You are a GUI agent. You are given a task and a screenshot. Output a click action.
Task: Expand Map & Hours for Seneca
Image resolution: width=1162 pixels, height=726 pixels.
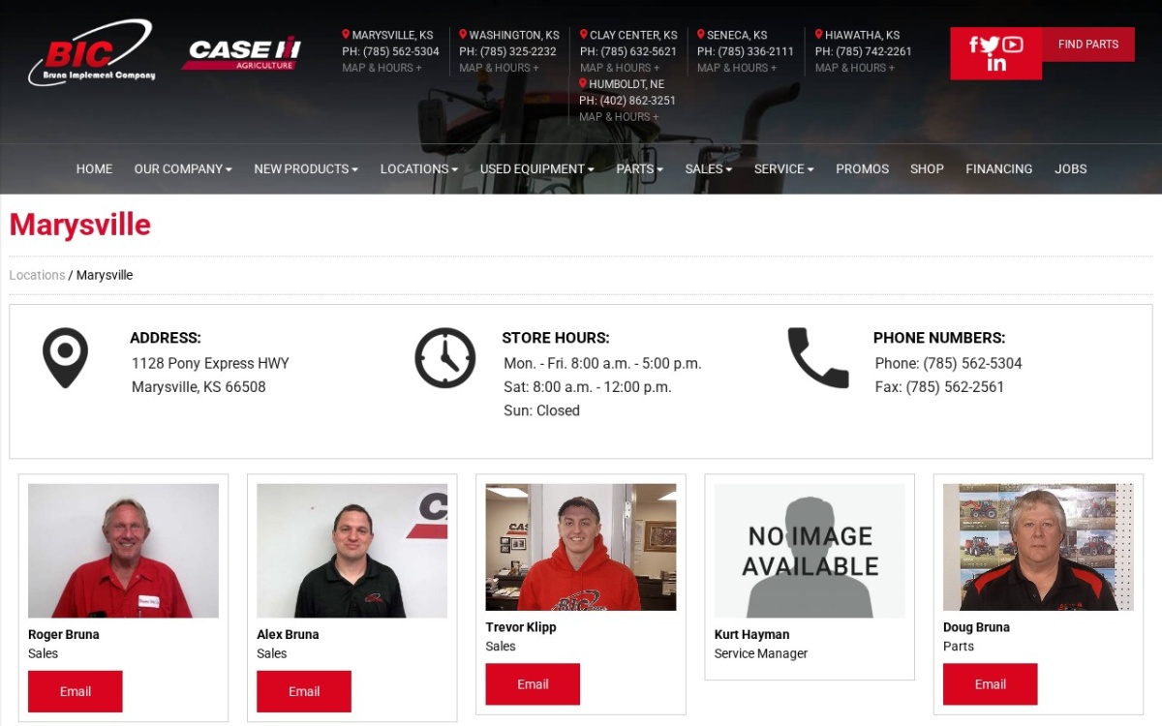[x=737, y=68]
